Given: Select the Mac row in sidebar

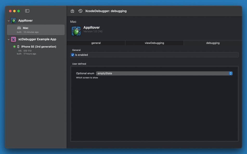Looking at the screenshot, I should pyautogui.click(x=36, y=30).
